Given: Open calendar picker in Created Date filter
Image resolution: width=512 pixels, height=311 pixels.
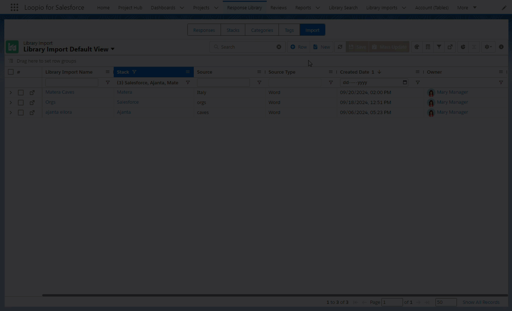Looking at the screenshot, I should pos(405,82).
